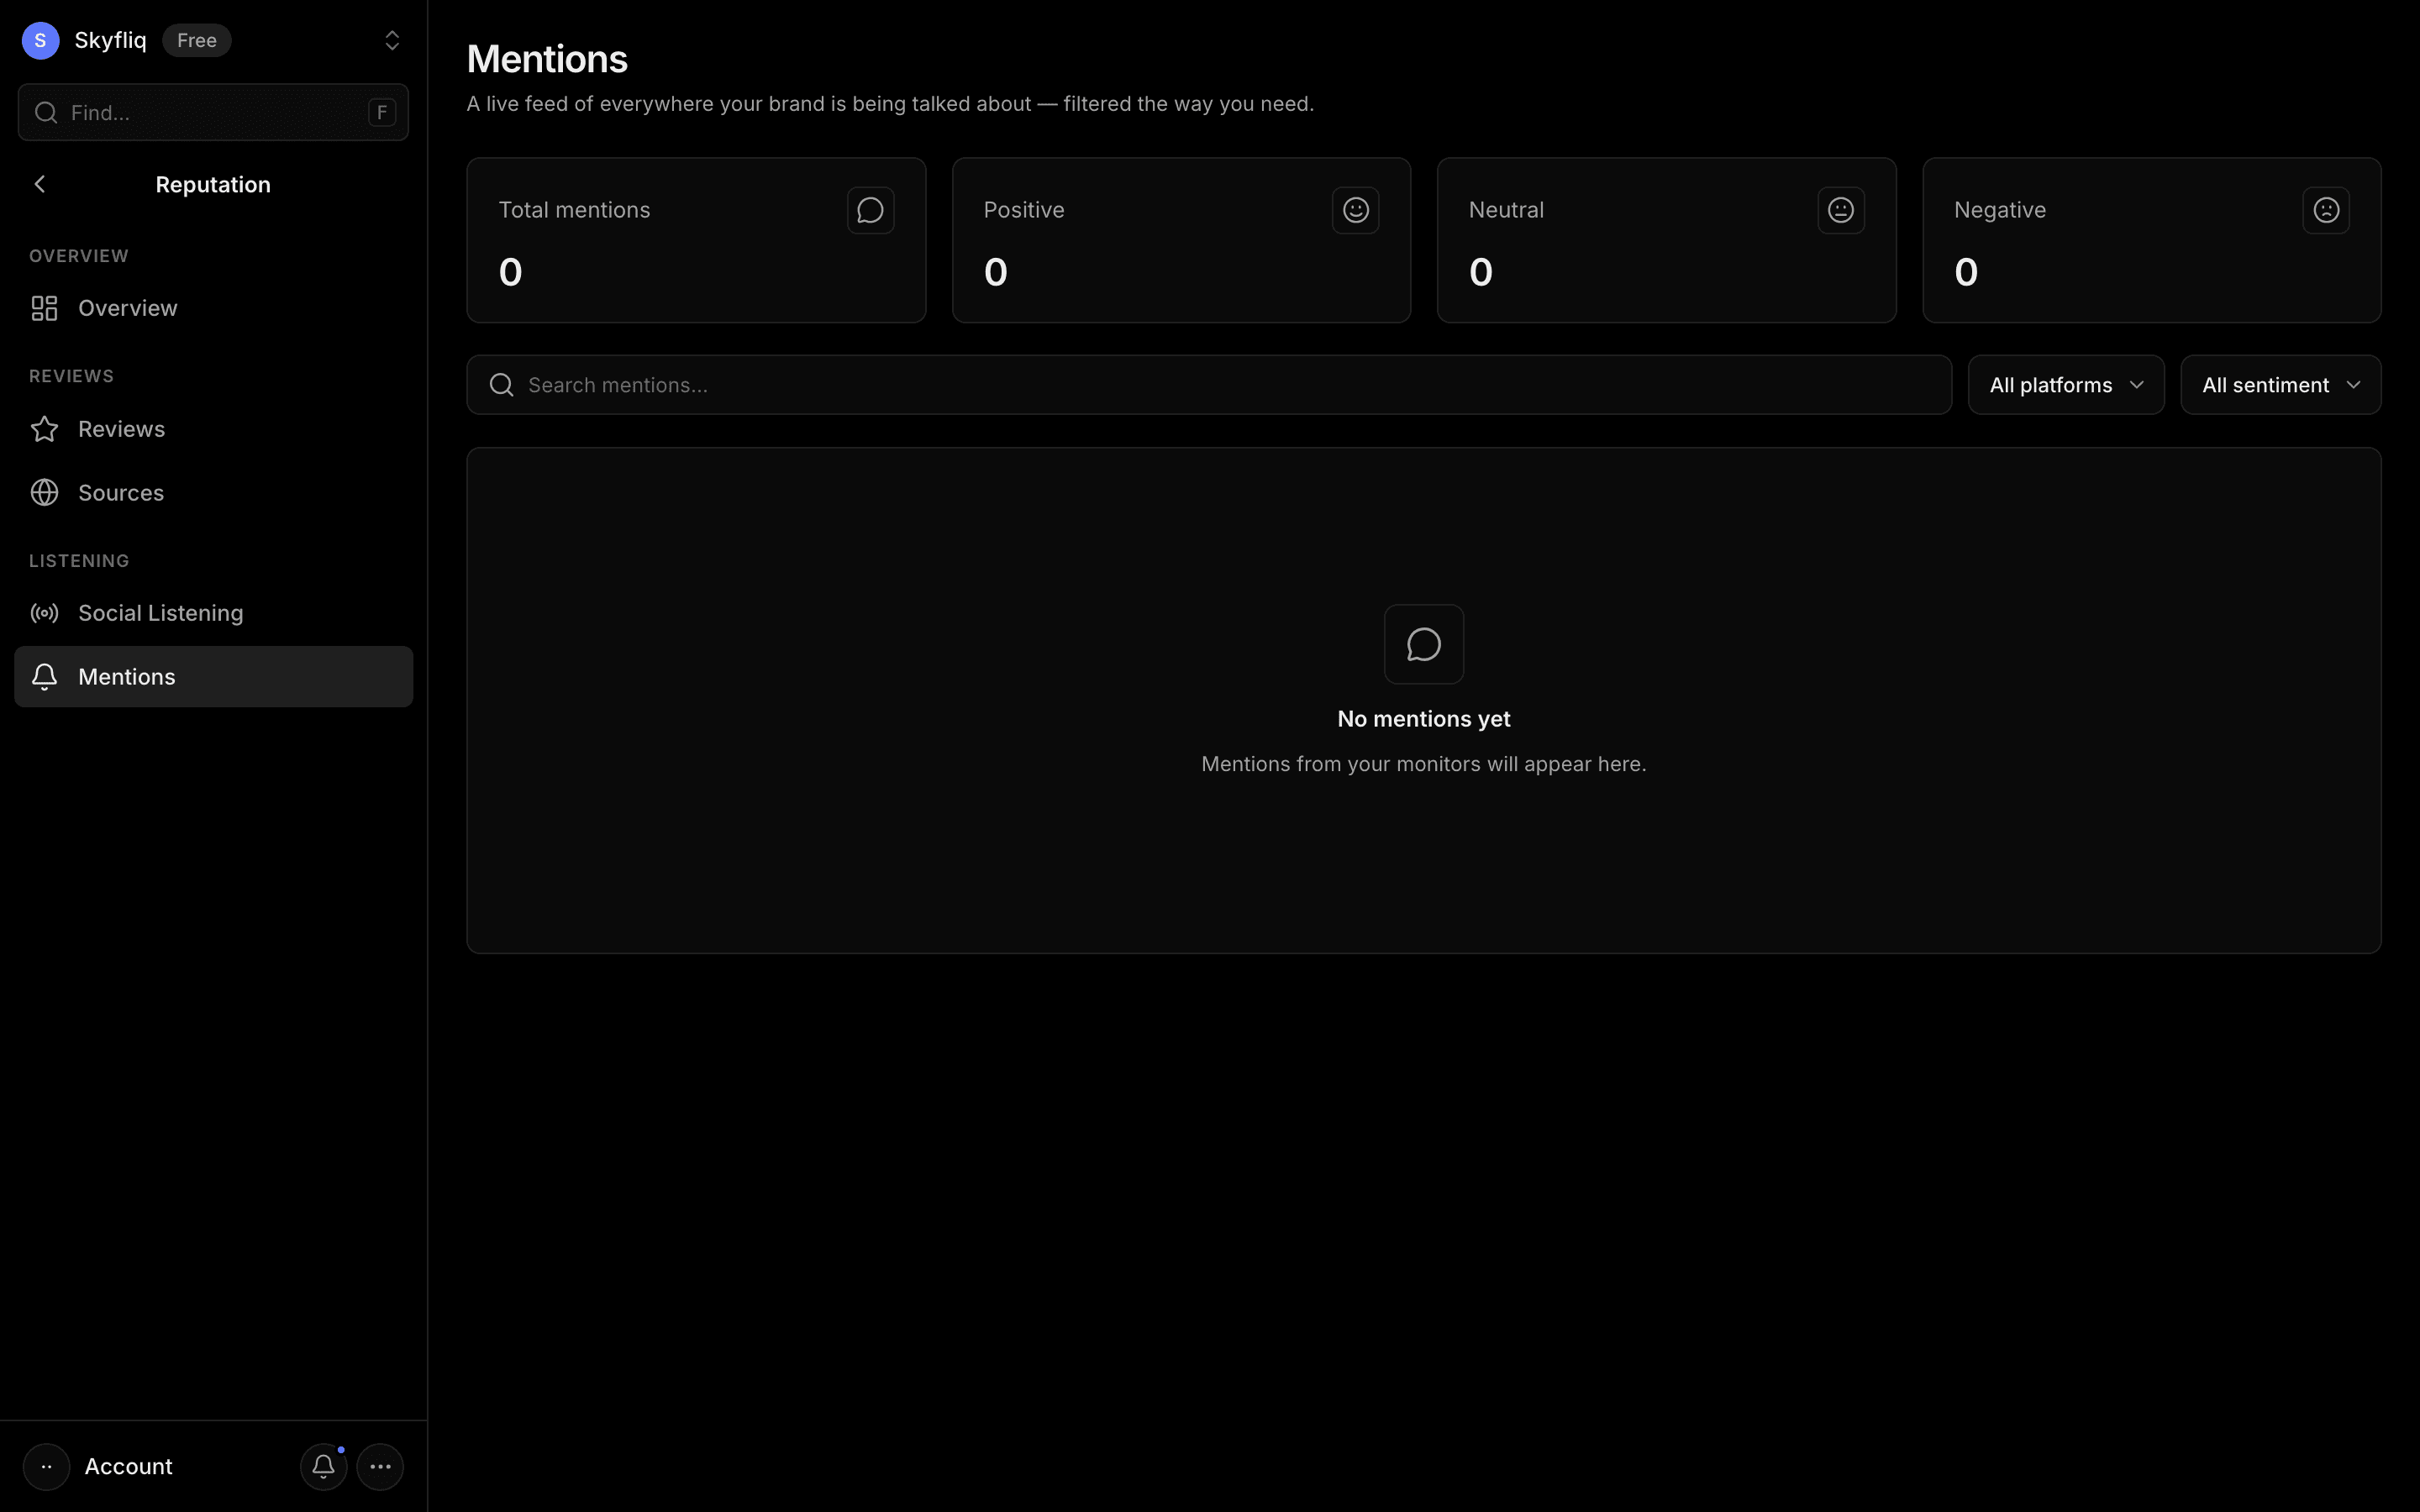Focus the Find search field

pyautogui.click(x=213, y=112)
